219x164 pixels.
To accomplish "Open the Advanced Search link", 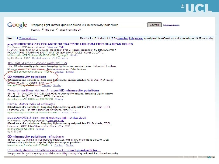I will tap(171, 25).
